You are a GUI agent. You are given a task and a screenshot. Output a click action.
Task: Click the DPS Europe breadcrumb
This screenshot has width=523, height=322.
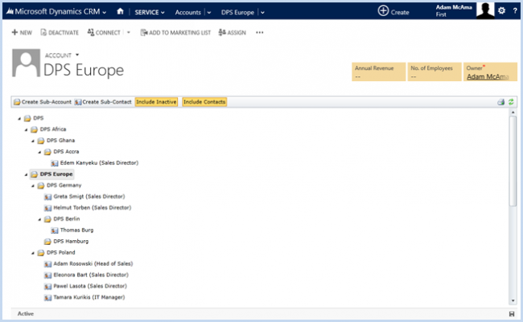pyautogui.click(x=237, y=12)
